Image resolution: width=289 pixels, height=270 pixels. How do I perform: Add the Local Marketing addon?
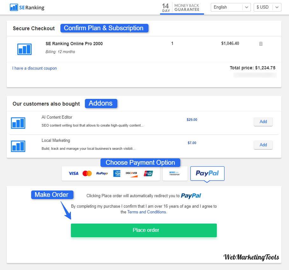pyautogui.click(x=263, y=145)
